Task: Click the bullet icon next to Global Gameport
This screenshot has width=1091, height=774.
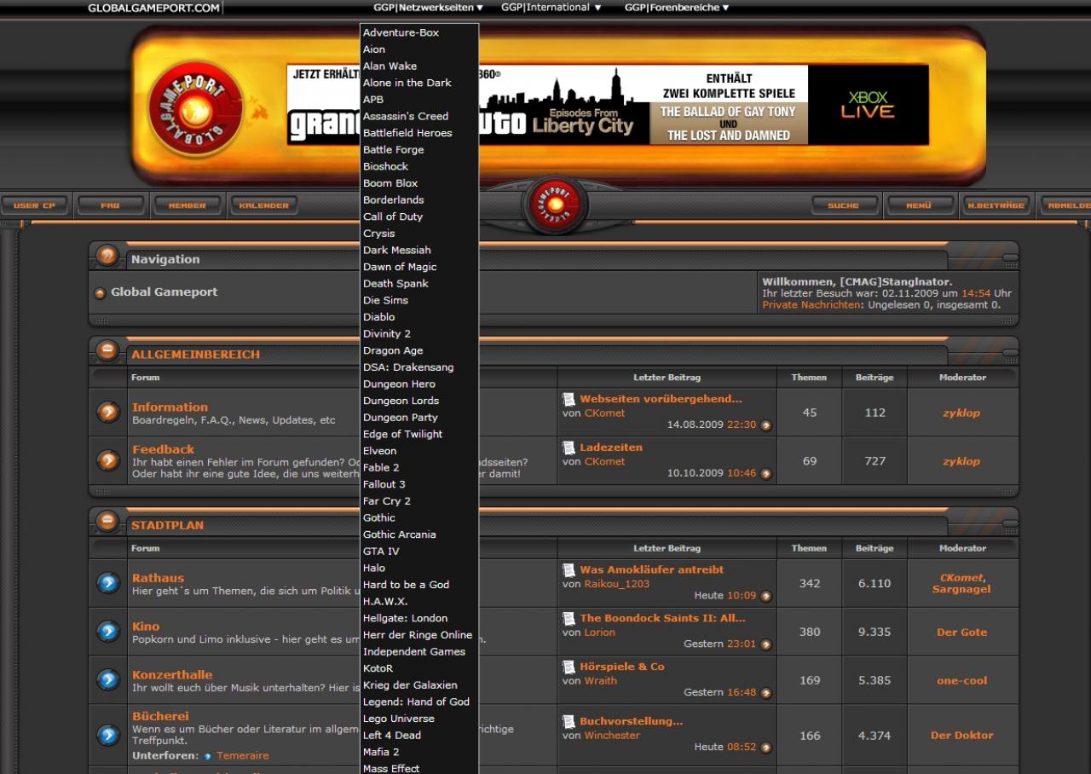Action: (x=100, y=293)
